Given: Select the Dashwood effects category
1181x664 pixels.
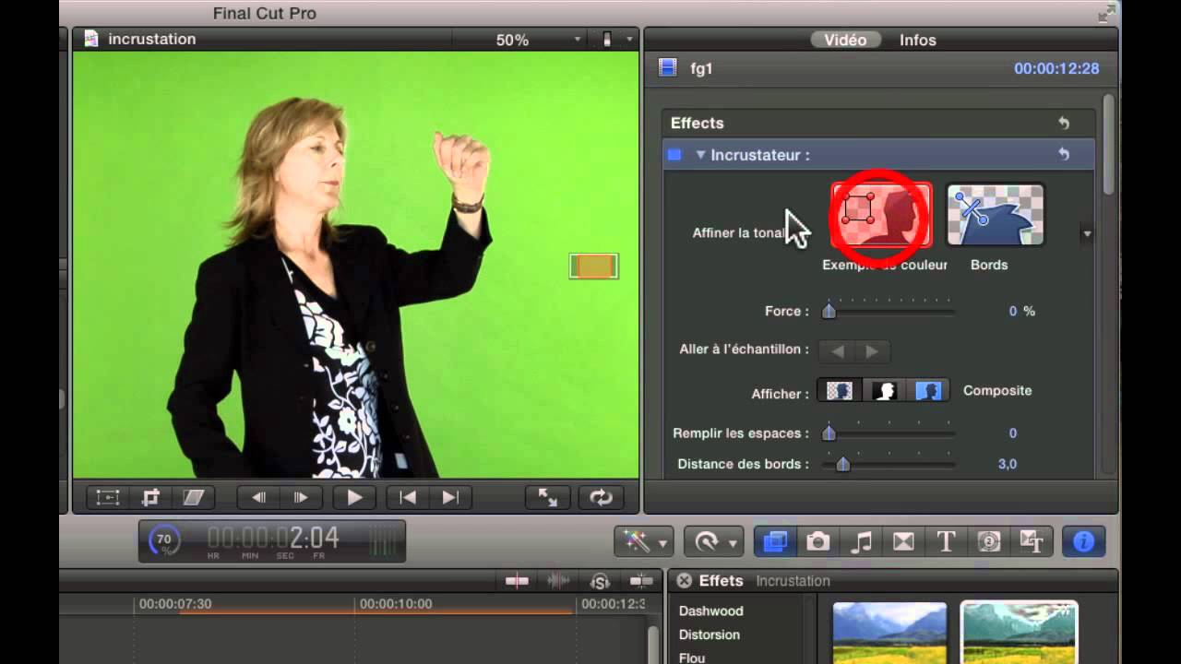Looking at the screenshot, I should point(710,611).
